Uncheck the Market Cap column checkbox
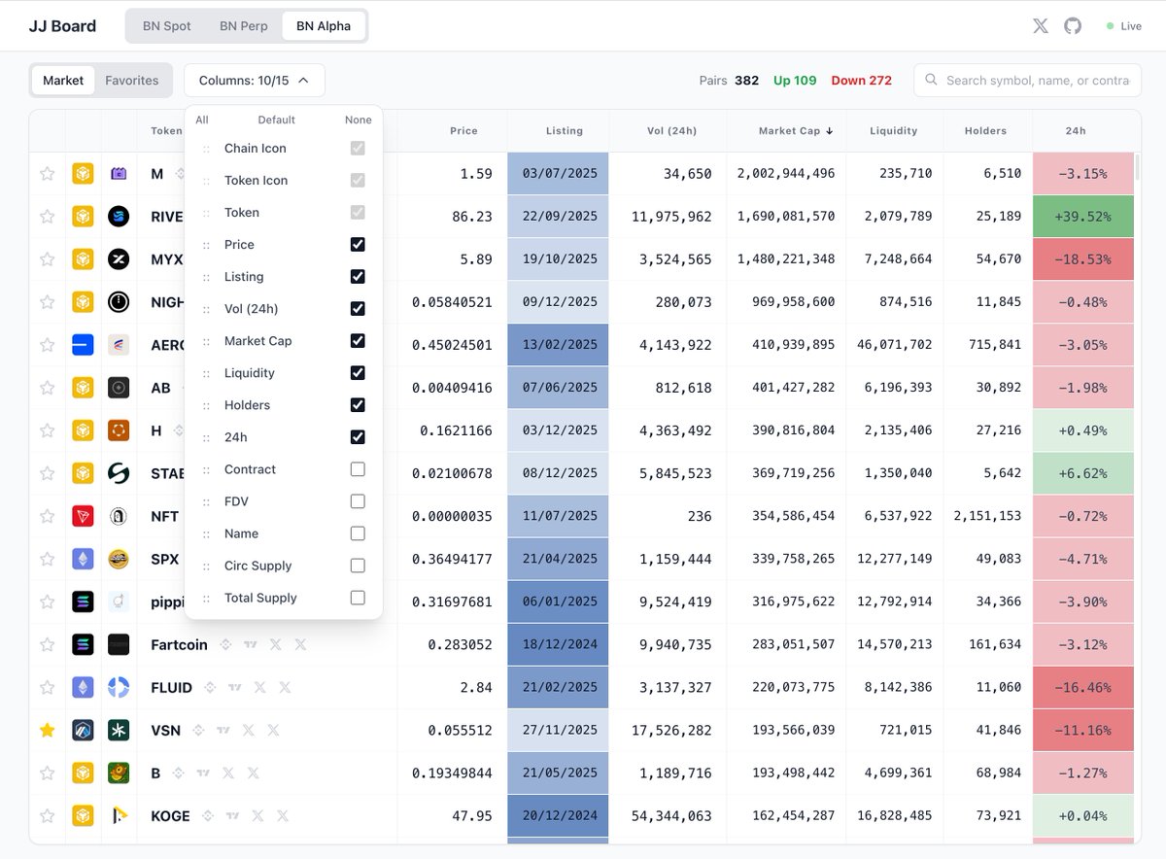 (x=358, y=340)
